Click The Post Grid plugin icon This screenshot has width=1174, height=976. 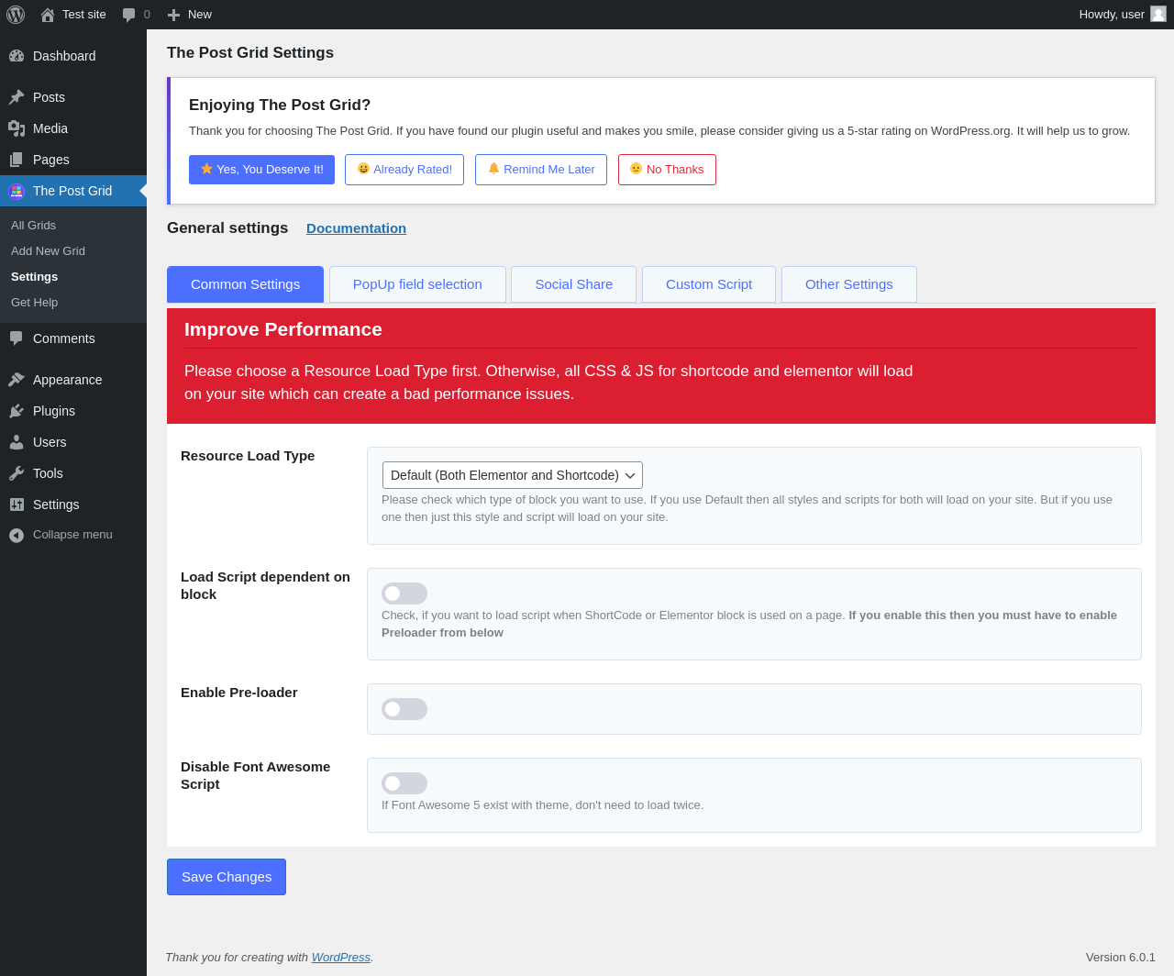coord(17,191)
